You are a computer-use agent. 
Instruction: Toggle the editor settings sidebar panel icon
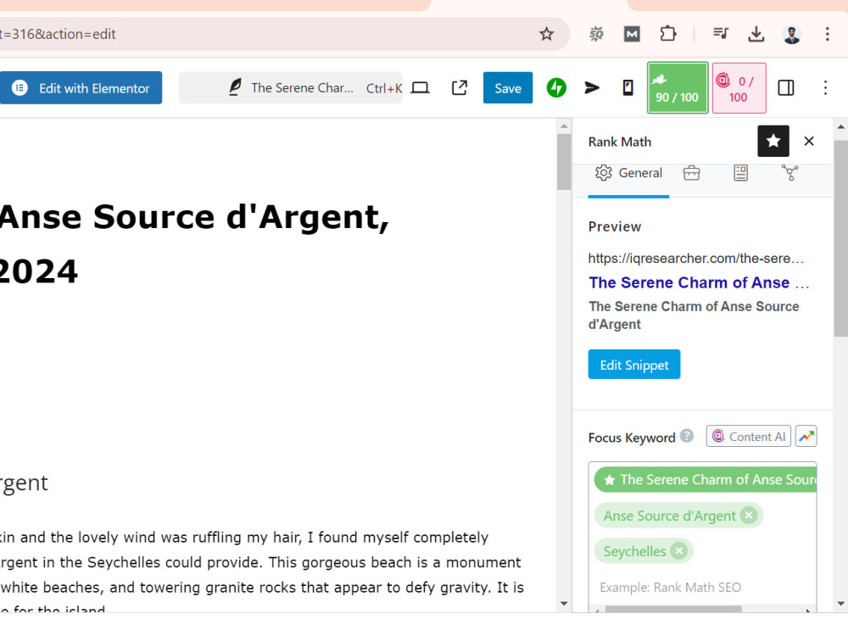pyautogui.click(x=786, y=87)
